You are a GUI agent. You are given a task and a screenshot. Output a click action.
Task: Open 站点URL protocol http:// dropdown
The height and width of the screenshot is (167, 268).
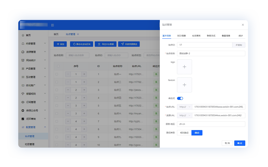point(185,107)
